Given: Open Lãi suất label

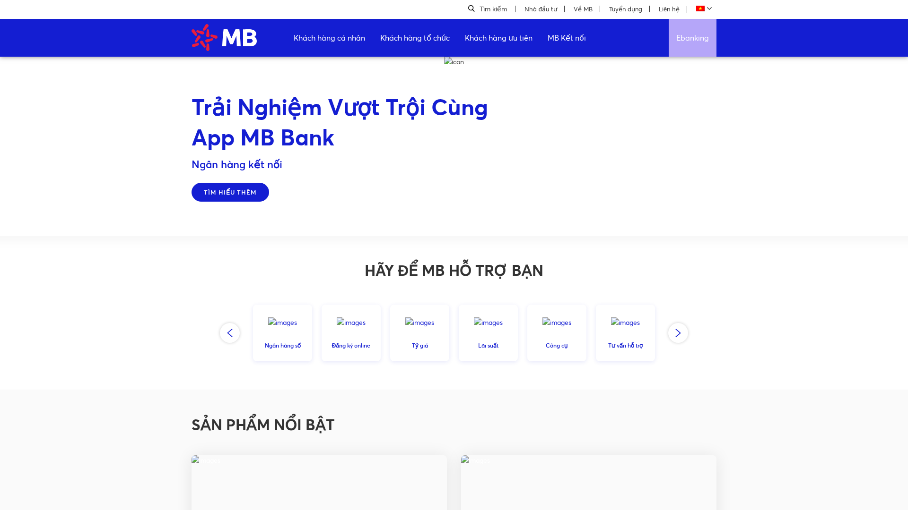Looking at the screenshot, I should tap(488, 346).
